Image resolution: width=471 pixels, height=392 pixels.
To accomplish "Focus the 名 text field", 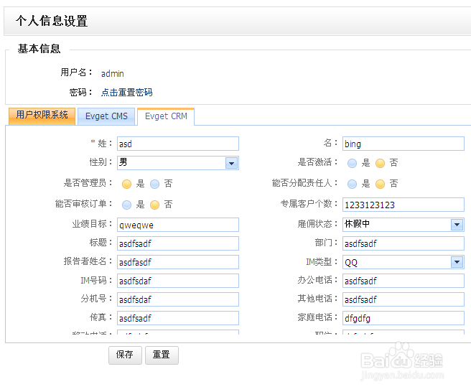I will (x=403, y=144).
